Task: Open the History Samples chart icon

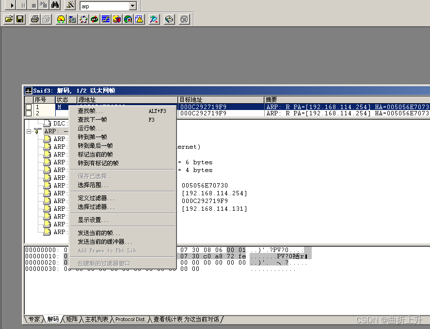Action: [x=106, y=19]
